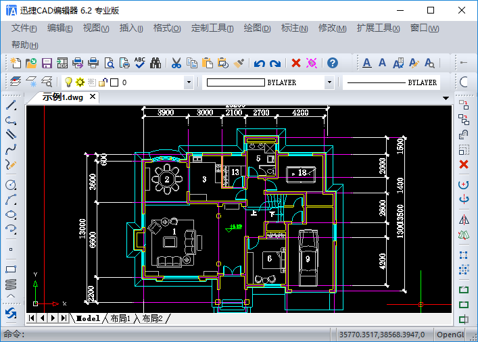Screen dimensions: 478x342
Task: Open the 扩展工具(X) menu
Action: (378, 28)
